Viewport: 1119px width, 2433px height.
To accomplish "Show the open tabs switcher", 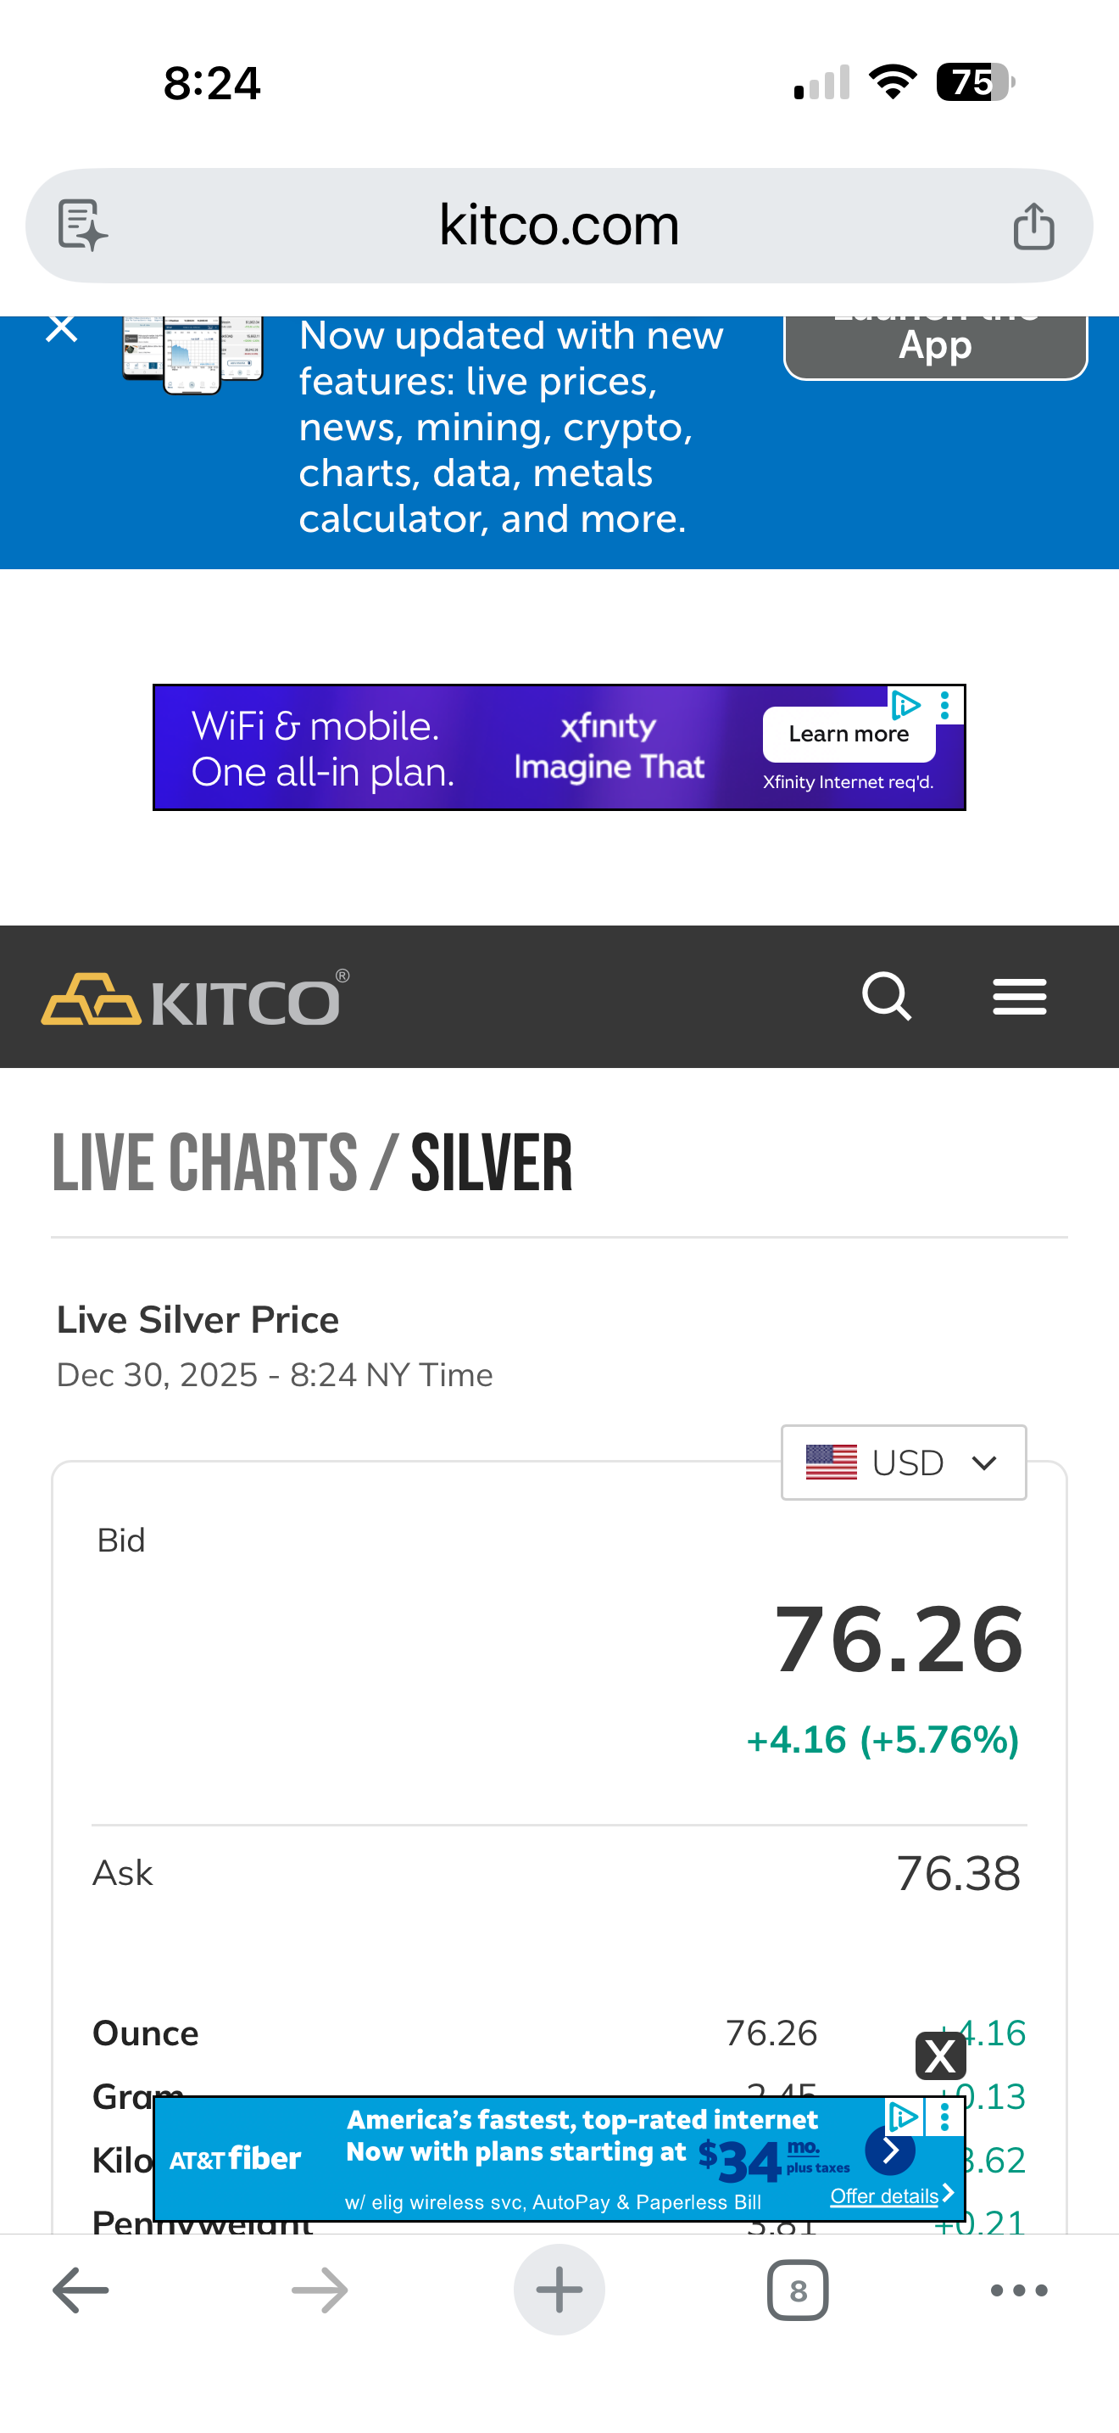I will 799,2290.
